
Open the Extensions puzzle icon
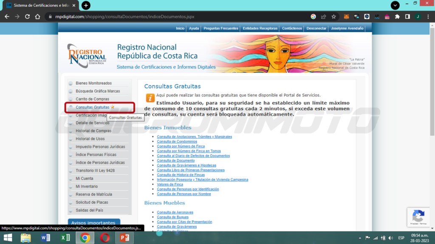[397, 17]
